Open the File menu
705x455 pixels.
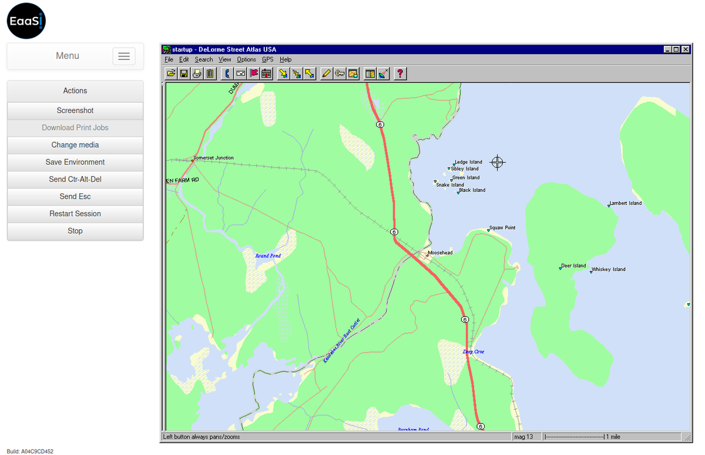point(169,59)
